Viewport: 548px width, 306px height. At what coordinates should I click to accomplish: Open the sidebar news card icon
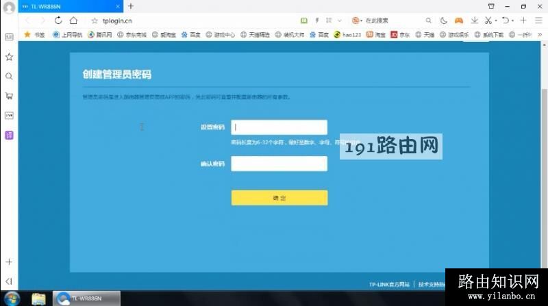tap(9, 37)
